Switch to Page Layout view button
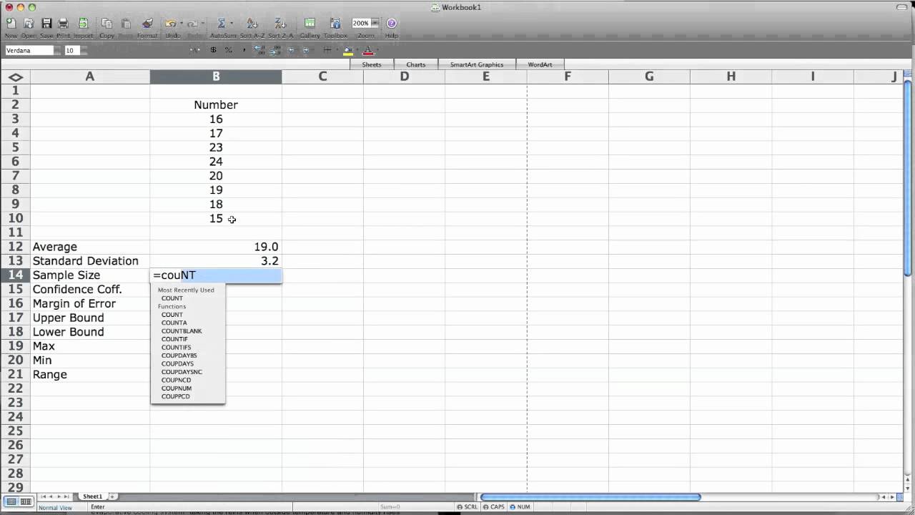The height and width of the screenshot is (515, 915). 26,502
